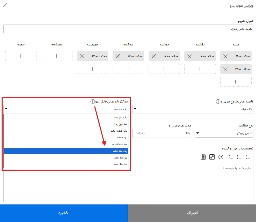Add a time slot for پنجشنبه
The image size is (256, 222).
click(56, 56)
